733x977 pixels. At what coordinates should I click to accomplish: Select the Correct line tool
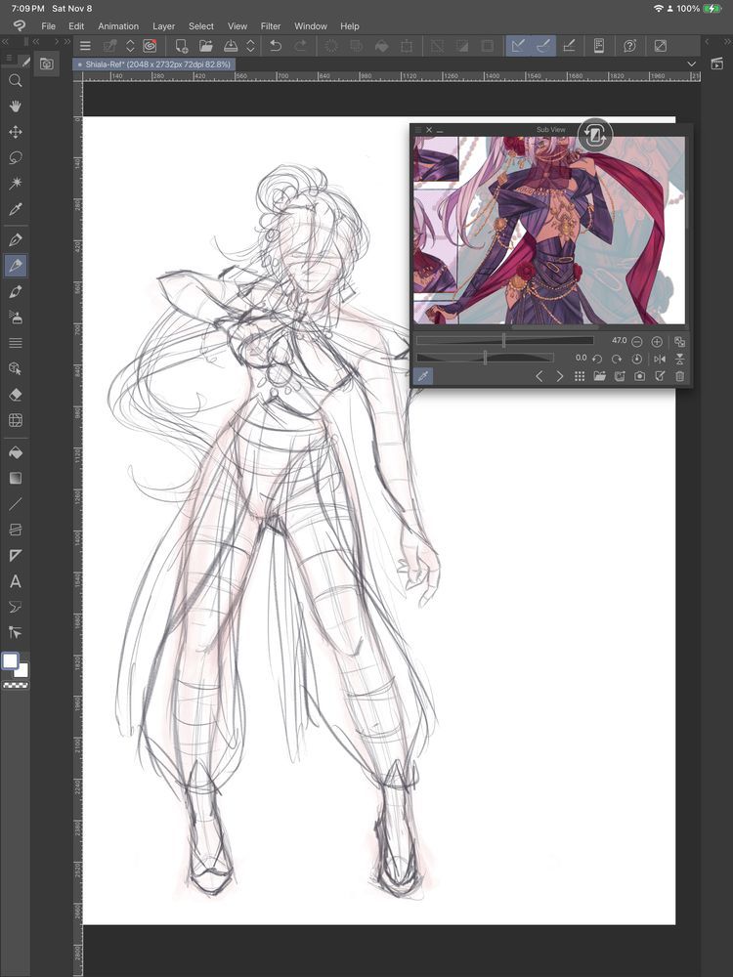tap(16, 632)
